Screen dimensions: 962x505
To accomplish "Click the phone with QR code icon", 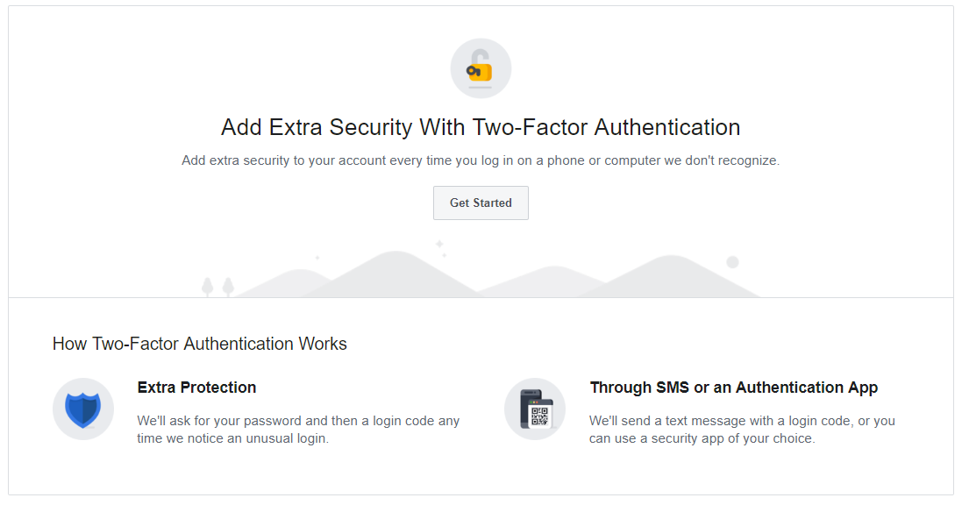I will coord(535,409).
